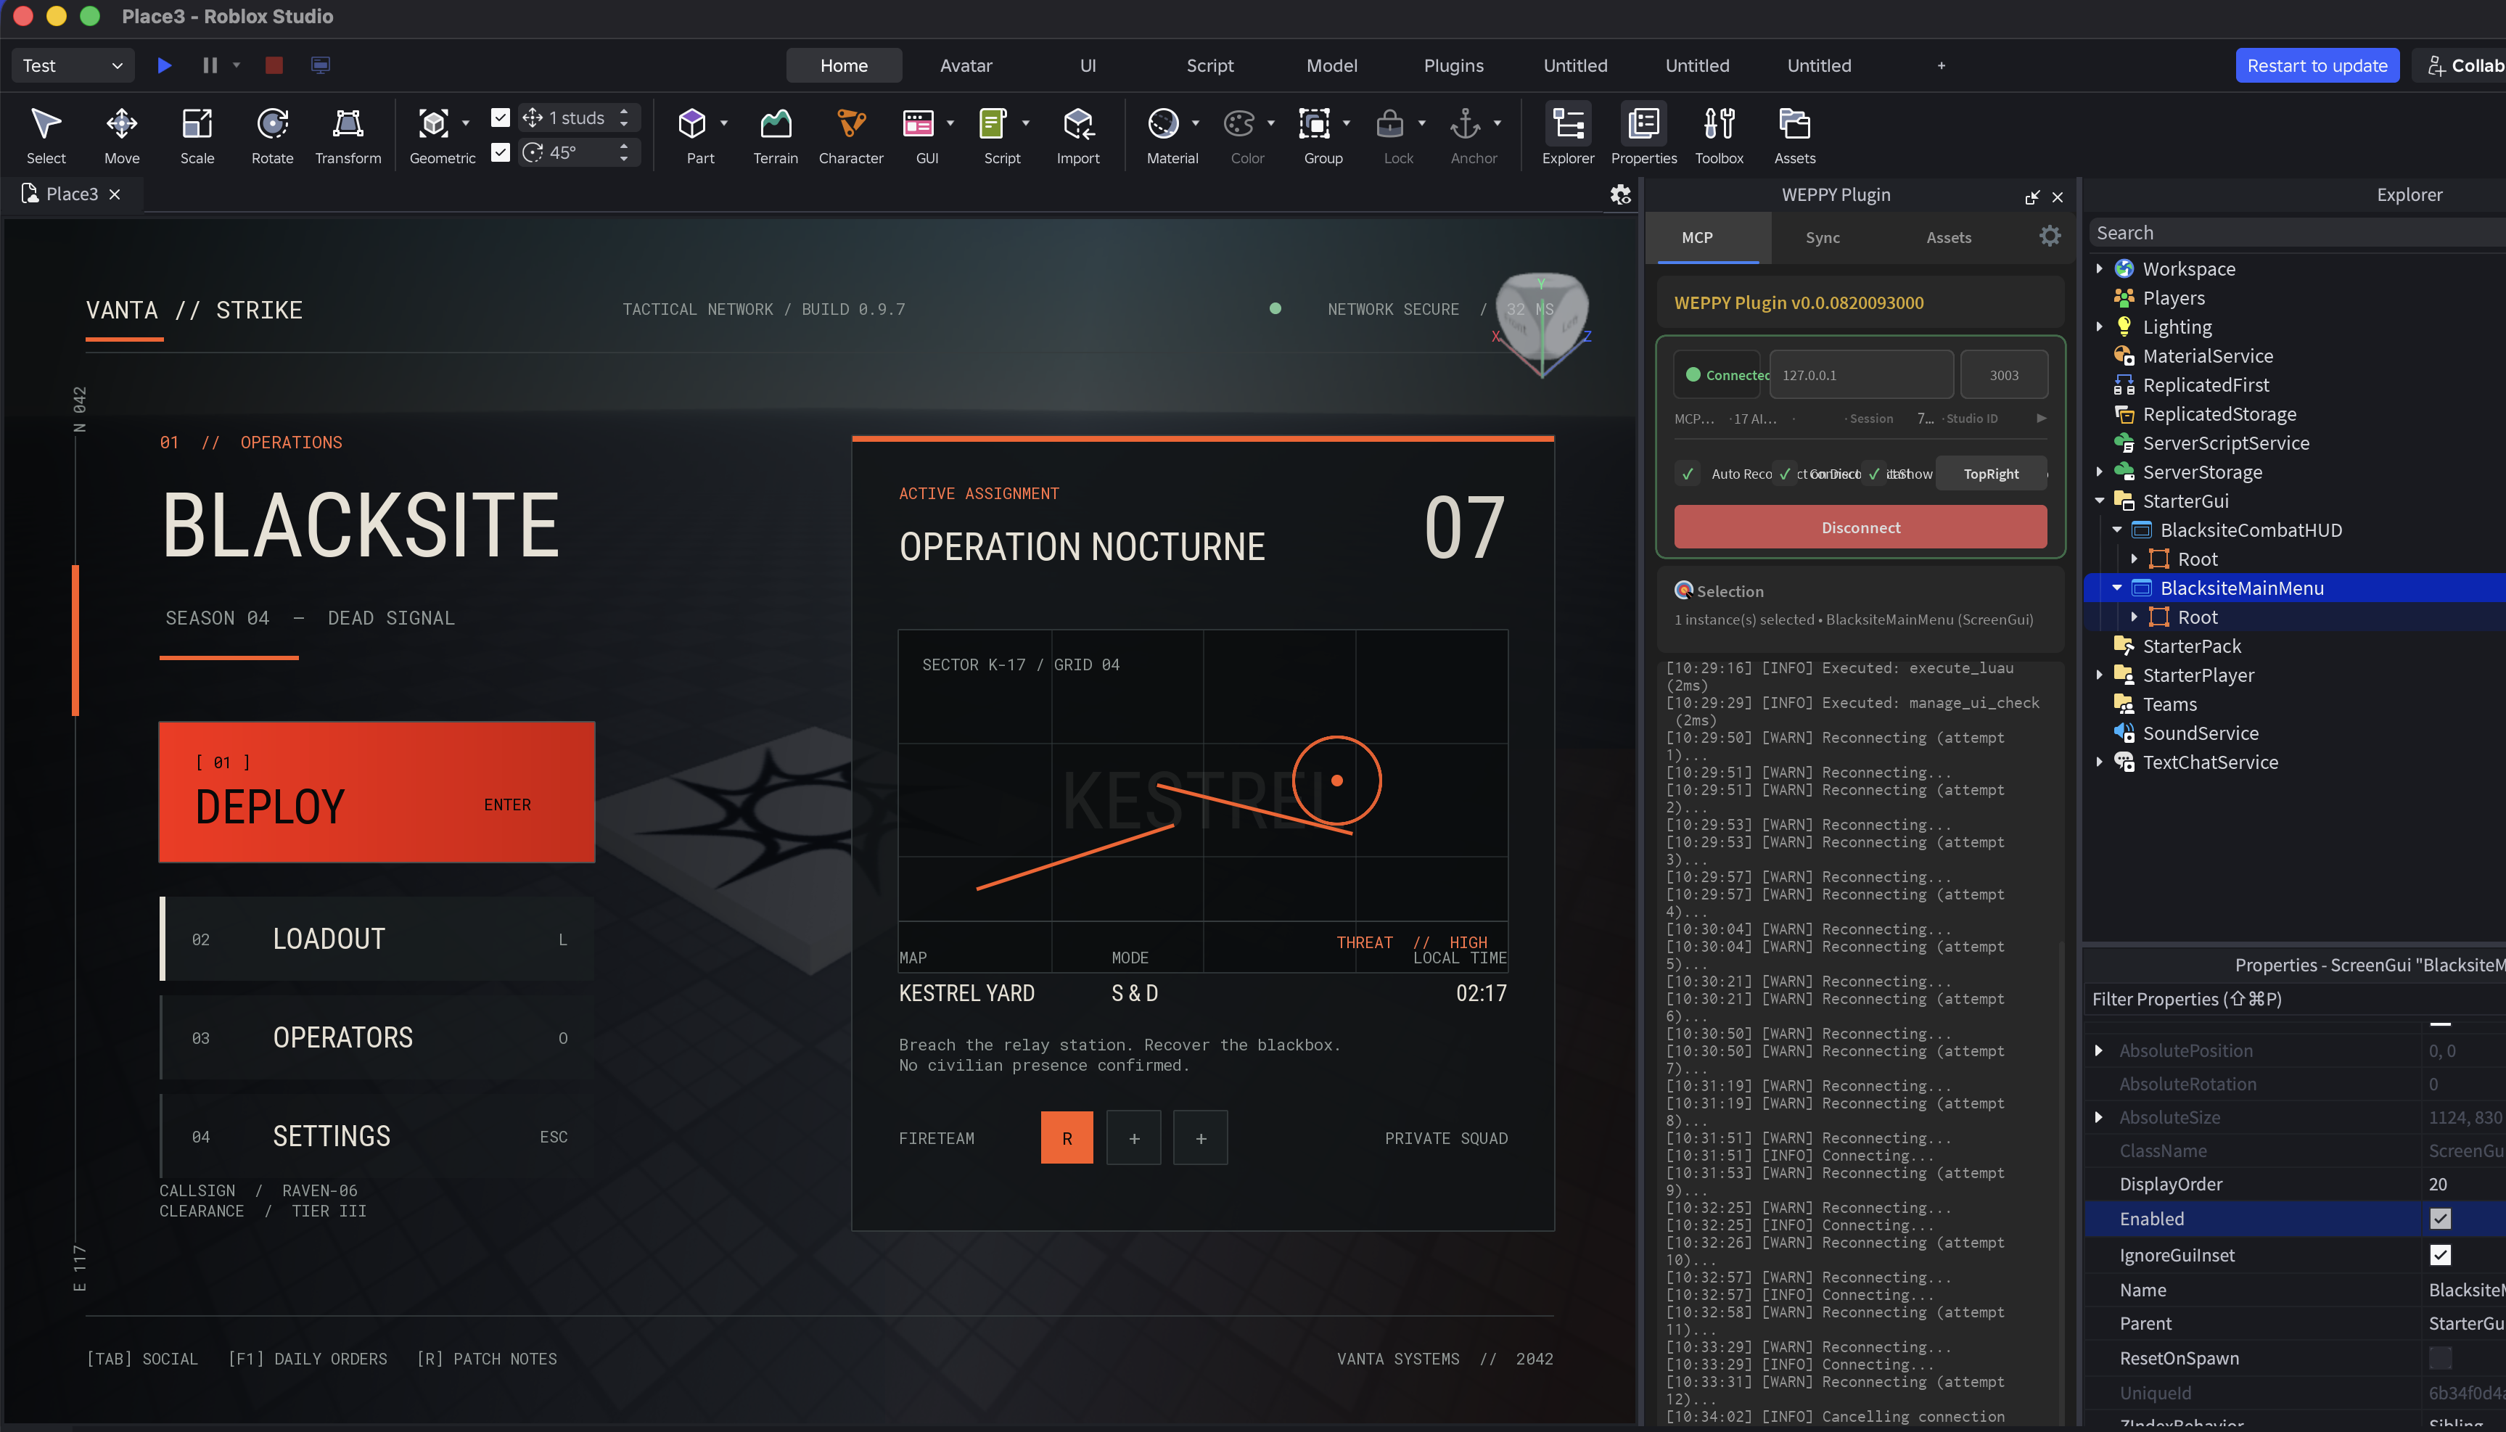Viewport: 2506px width, 1432px height.
Task: Open the Material manager icon
Action: pyautogui.click(x=1164, y=124)
